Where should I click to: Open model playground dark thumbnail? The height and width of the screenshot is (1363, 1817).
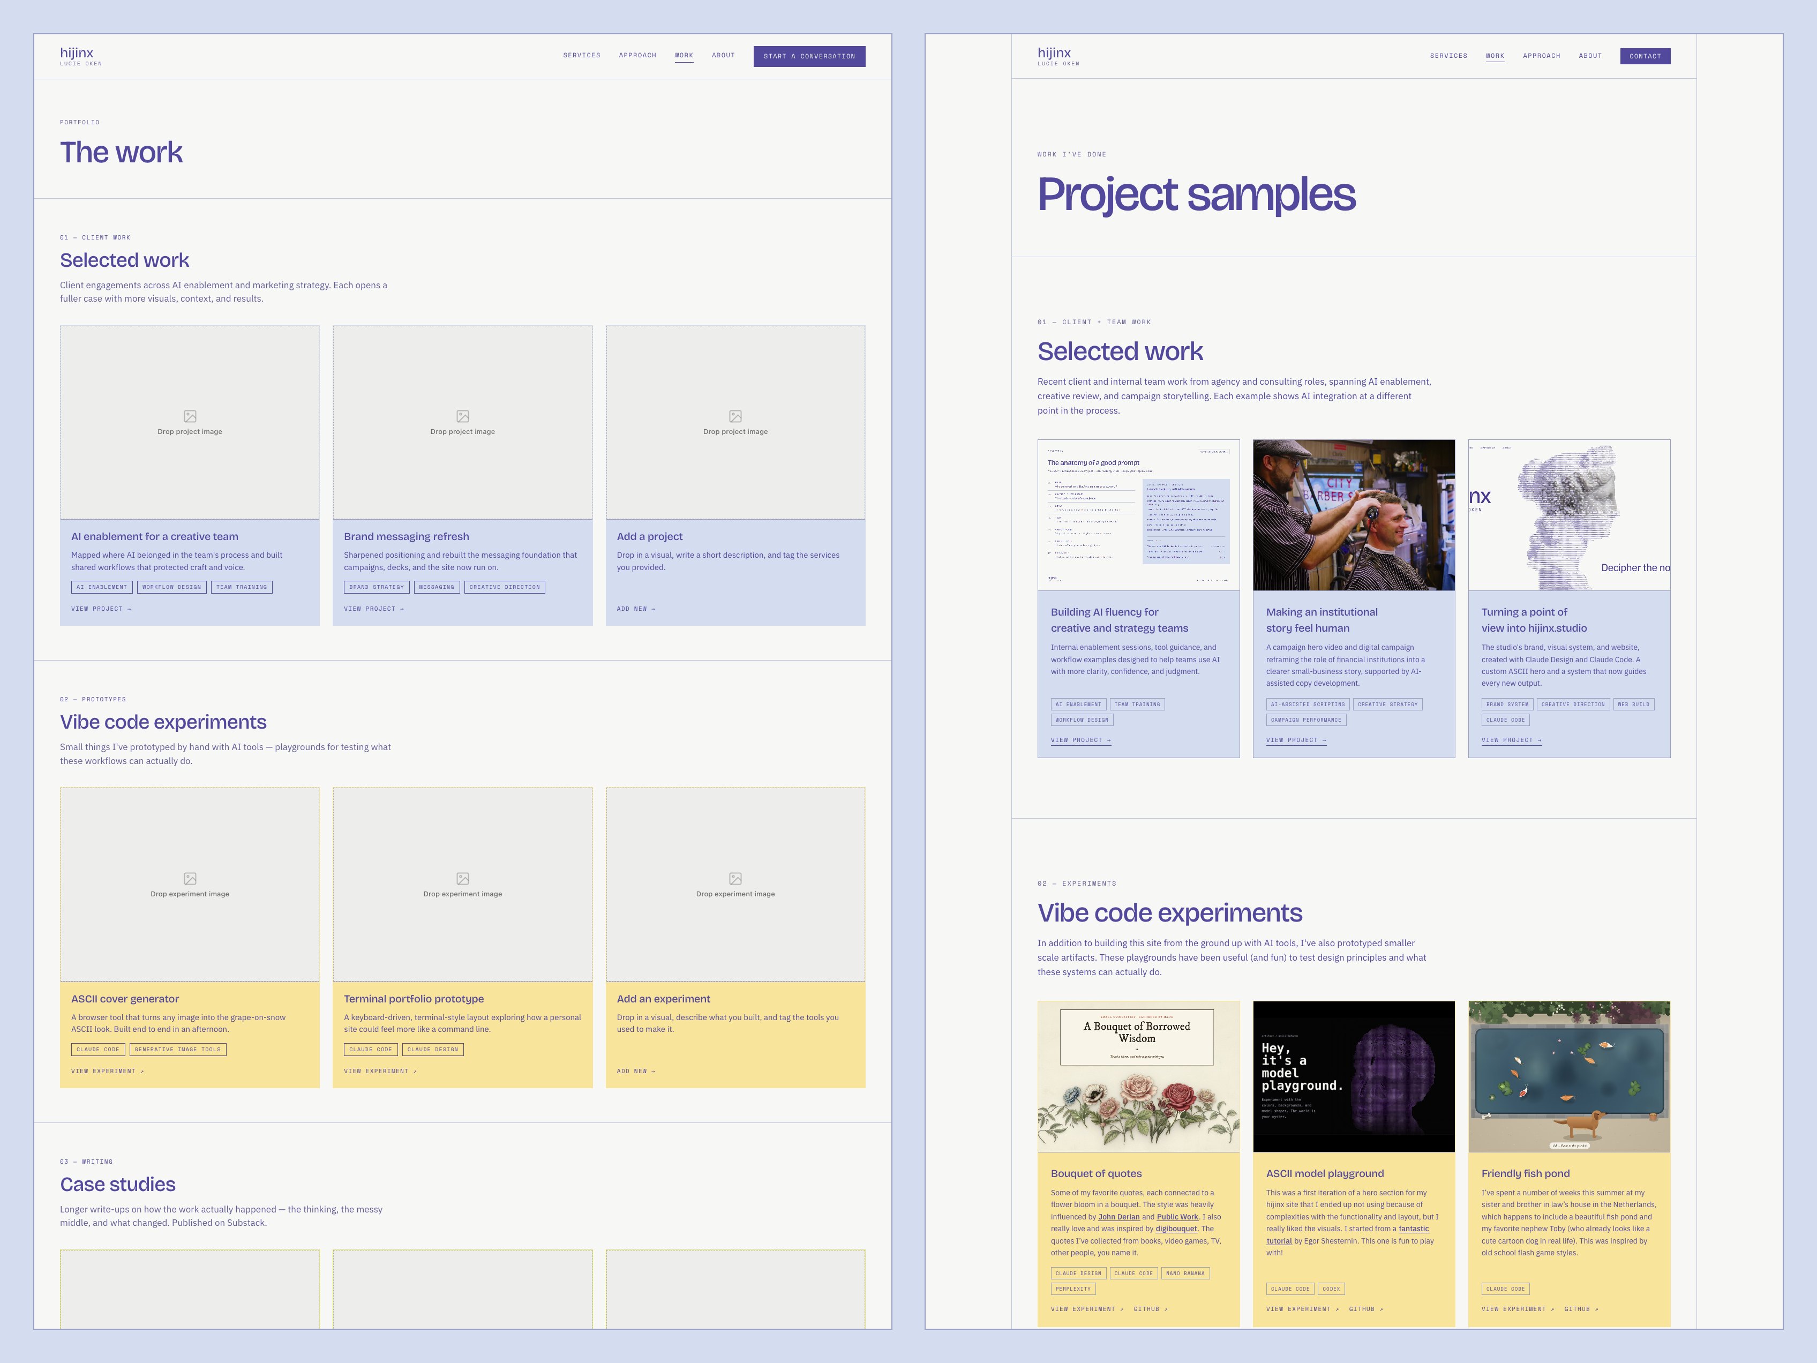pyautogui.click(x=1354, y=1076)
